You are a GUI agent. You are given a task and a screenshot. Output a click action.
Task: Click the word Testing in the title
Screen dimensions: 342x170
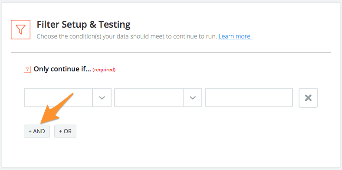tap(115, 25)
